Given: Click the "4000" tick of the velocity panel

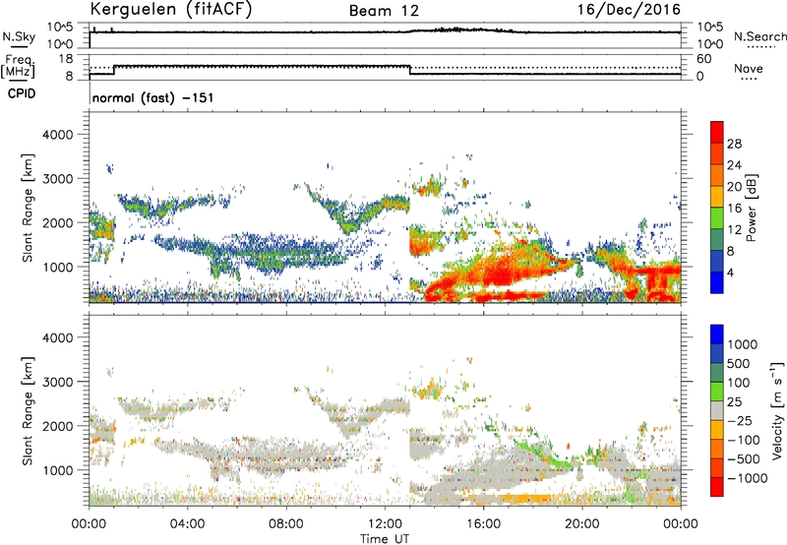Looking at the screenshot, I should click(57, 337).
